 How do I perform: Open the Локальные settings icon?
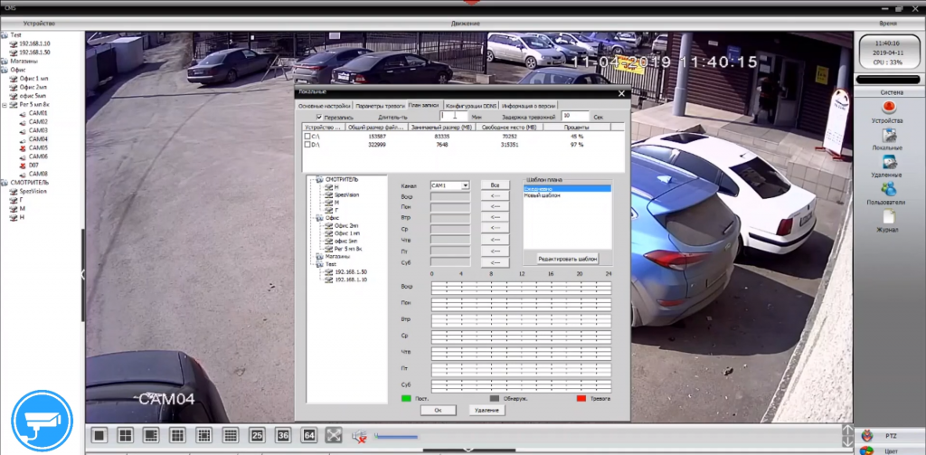[888, 134]
